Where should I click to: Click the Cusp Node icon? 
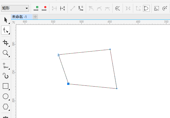pyautogui.click(x=91, y=8)
